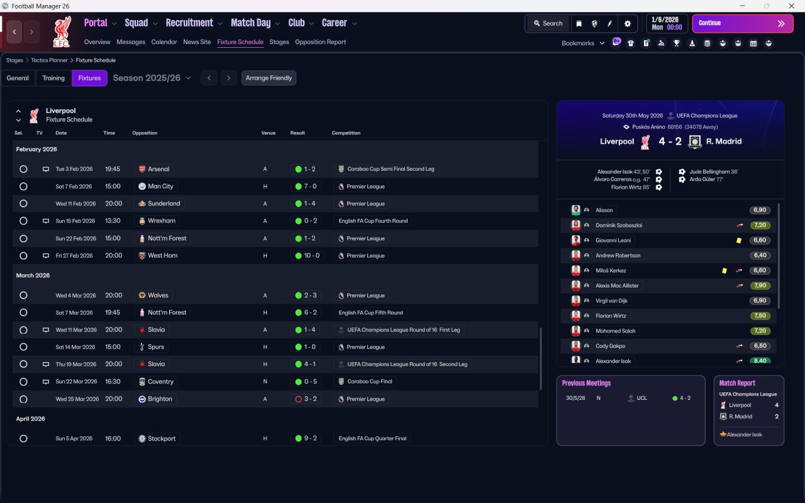
Task: Select the Brighton fixture radio button
Action: [x=23, y=399]
